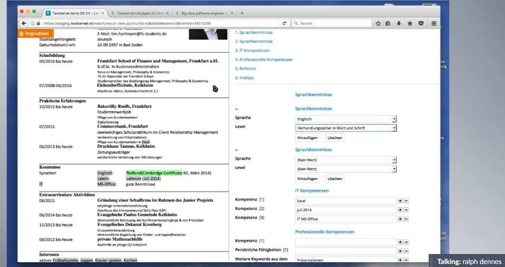Jump to link 1. Sprachkenntnisse

254,33
